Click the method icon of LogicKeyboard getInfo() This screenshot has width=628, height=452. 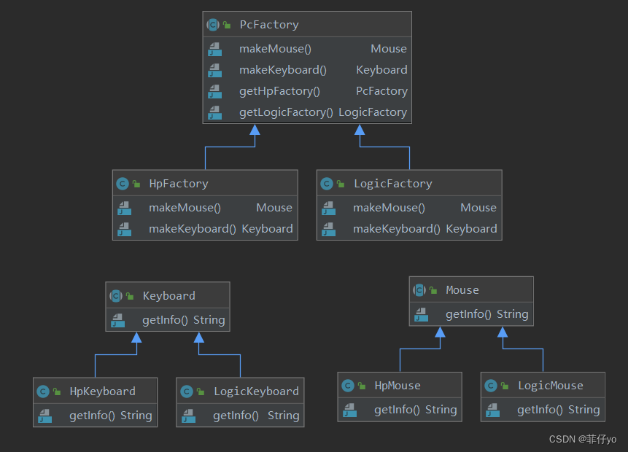point(189,416)
